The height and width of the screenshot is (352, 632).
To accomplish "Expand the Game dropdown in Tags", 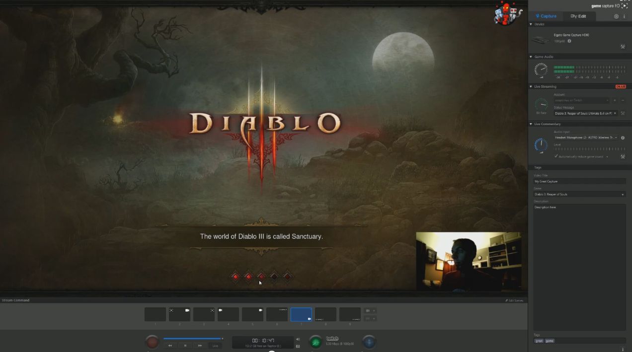I will (x=623, y=194).
